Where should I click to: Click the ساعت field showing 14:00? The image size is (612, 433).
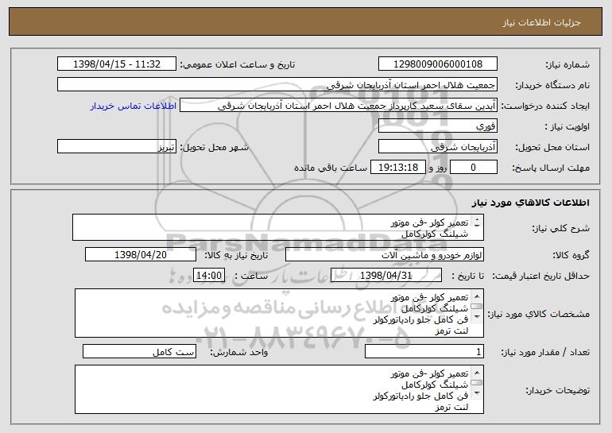click(209, 276)
